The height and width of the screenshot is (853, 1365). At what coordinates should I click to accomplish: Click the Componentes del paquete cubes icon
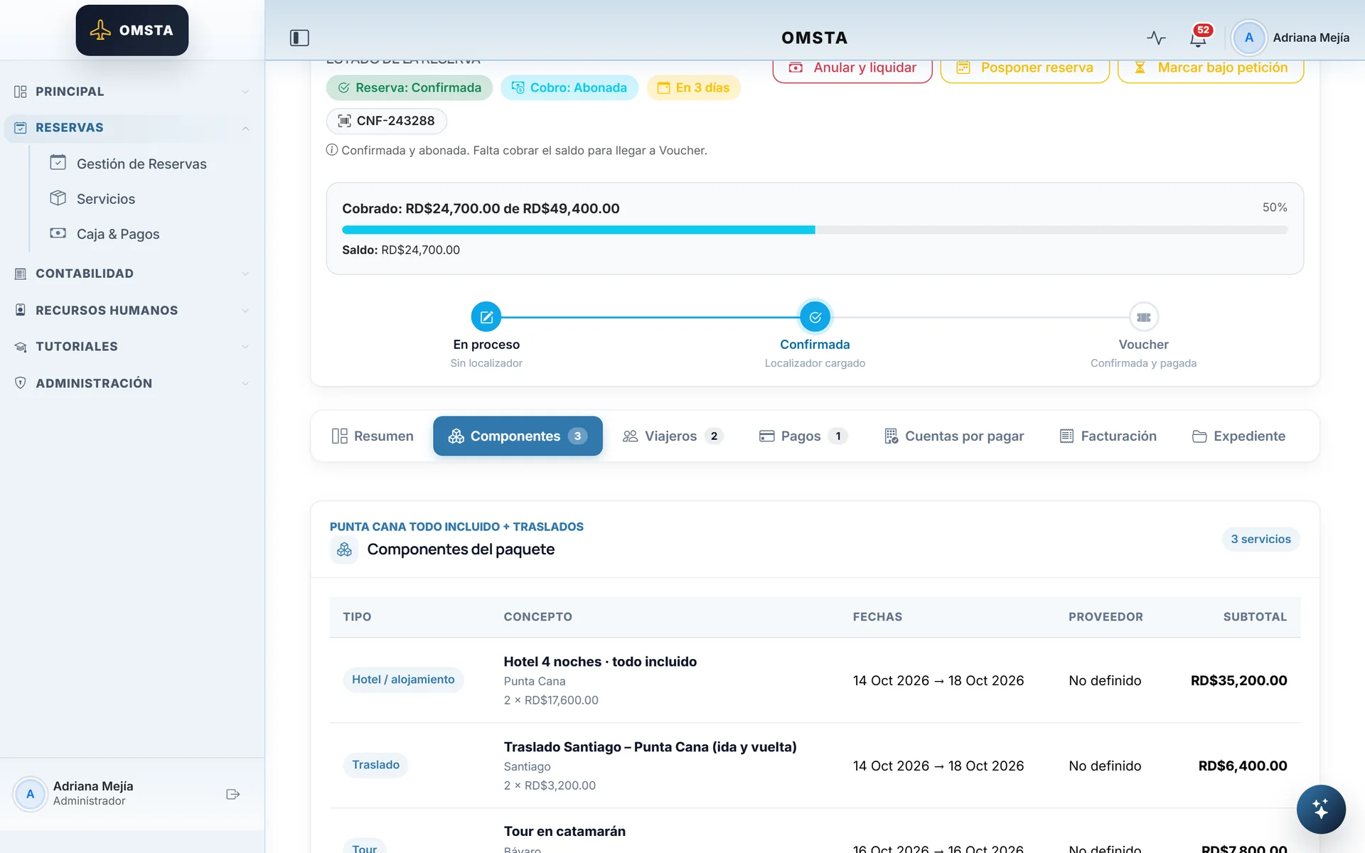click(x=344, y=549)
